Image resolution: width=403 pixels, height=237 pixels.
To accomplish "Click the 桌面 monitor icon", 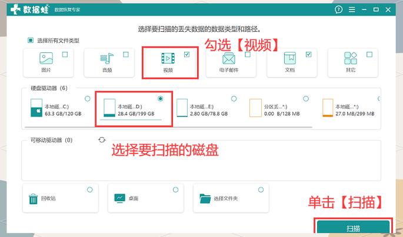I will tap(120, 198).
